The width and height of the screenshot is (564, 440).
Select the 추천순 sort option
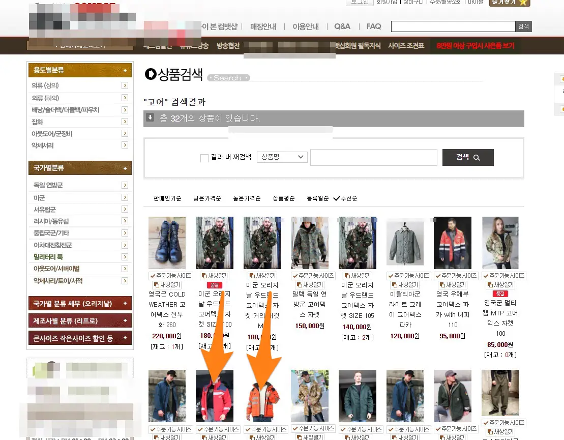345,198
